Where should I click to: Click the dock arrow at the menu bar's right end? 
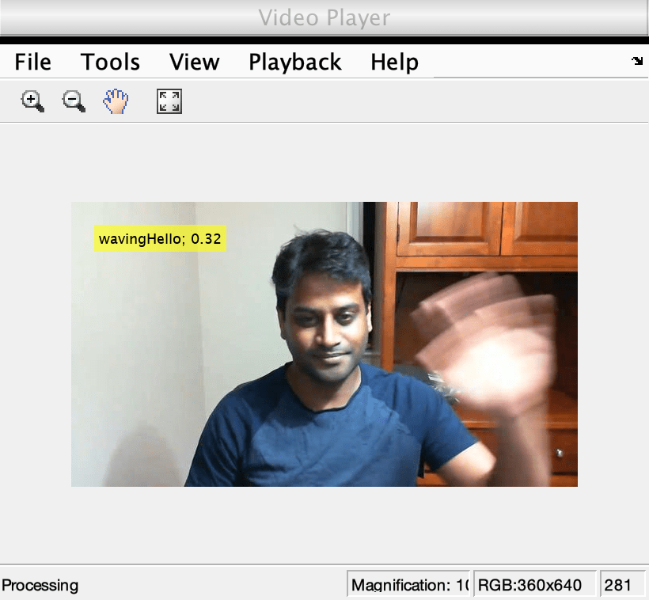coord(637,61)
